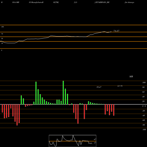Image resolution: width=147 pixels, height=147 pixels.
Task: Click the MR value 67.79
Action: point(120,86)
